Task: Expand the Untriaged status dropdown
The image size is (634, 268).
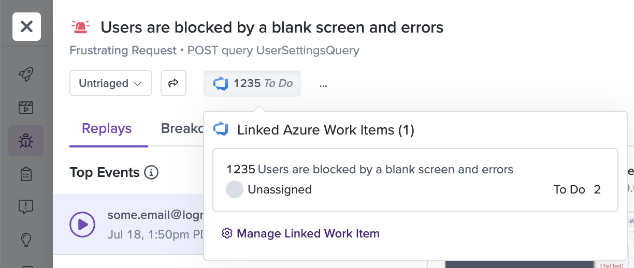Action: coord(111,83)
